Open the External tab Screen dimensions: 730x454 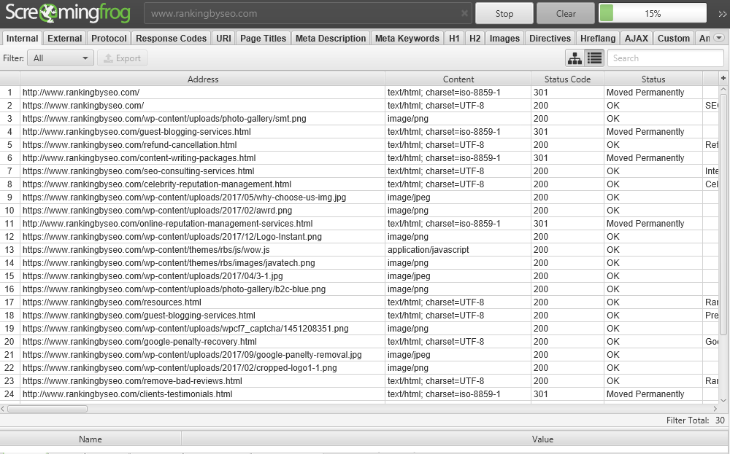[x=65, y=38]
